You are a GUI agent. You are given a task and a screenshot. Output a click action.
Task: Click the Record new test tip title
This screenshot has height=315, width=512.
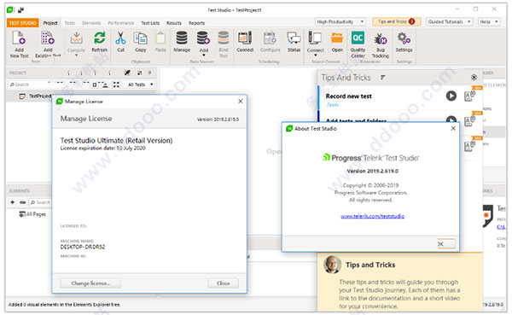coord(348,96)
